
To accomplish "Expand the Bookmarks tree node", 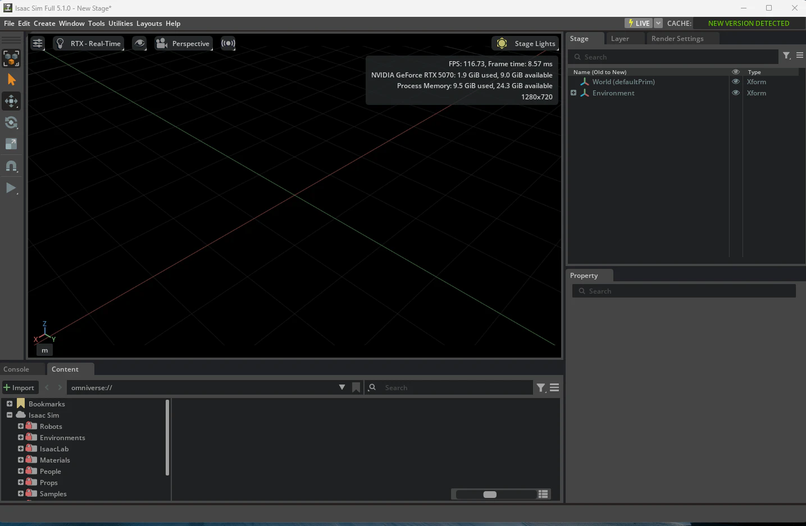I will (10, 404).
